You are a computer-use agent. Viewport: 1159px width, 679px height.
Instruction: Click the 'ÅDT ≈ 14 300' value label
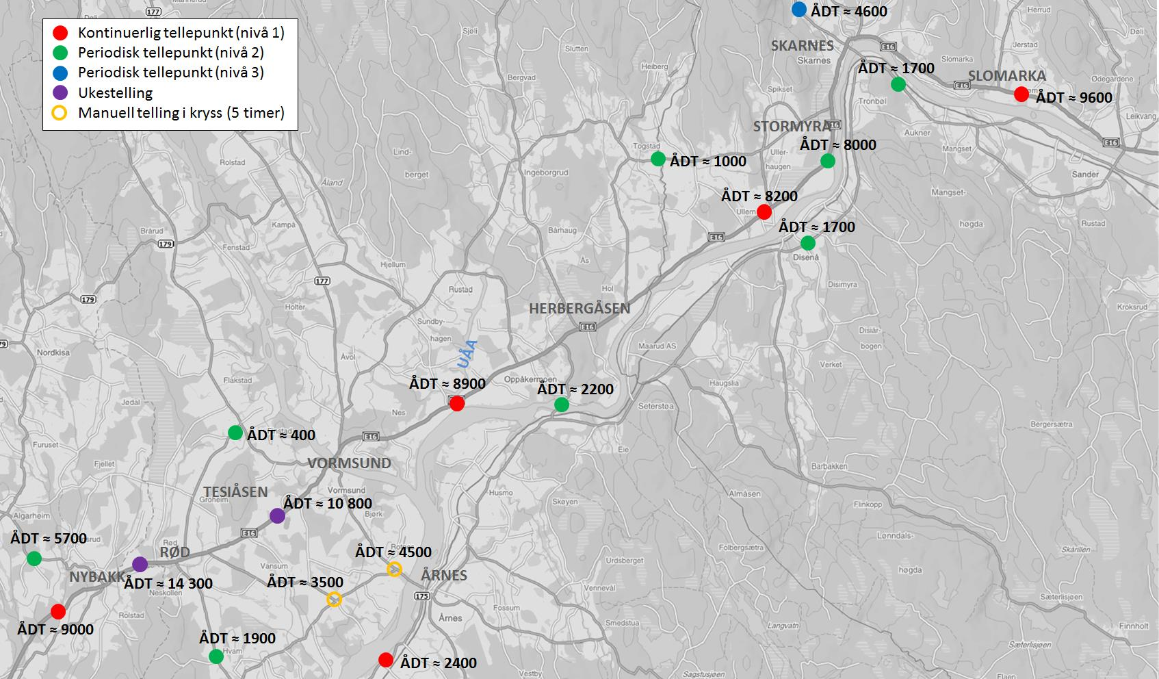[168, 584]
